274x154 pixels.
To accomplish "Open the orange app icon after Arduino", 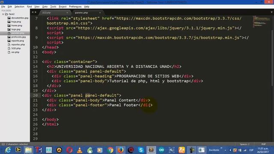I will pyautogui.click(x=182, y=150).
